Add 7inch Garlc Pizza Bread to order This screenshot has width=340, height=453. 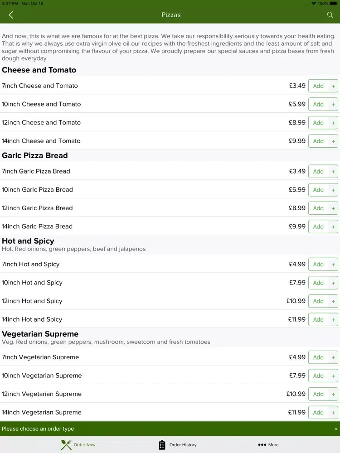coord(318,171)
